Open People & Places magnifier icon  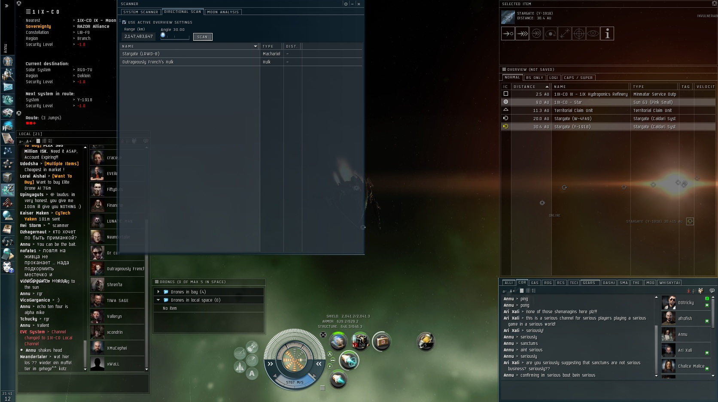8,74
